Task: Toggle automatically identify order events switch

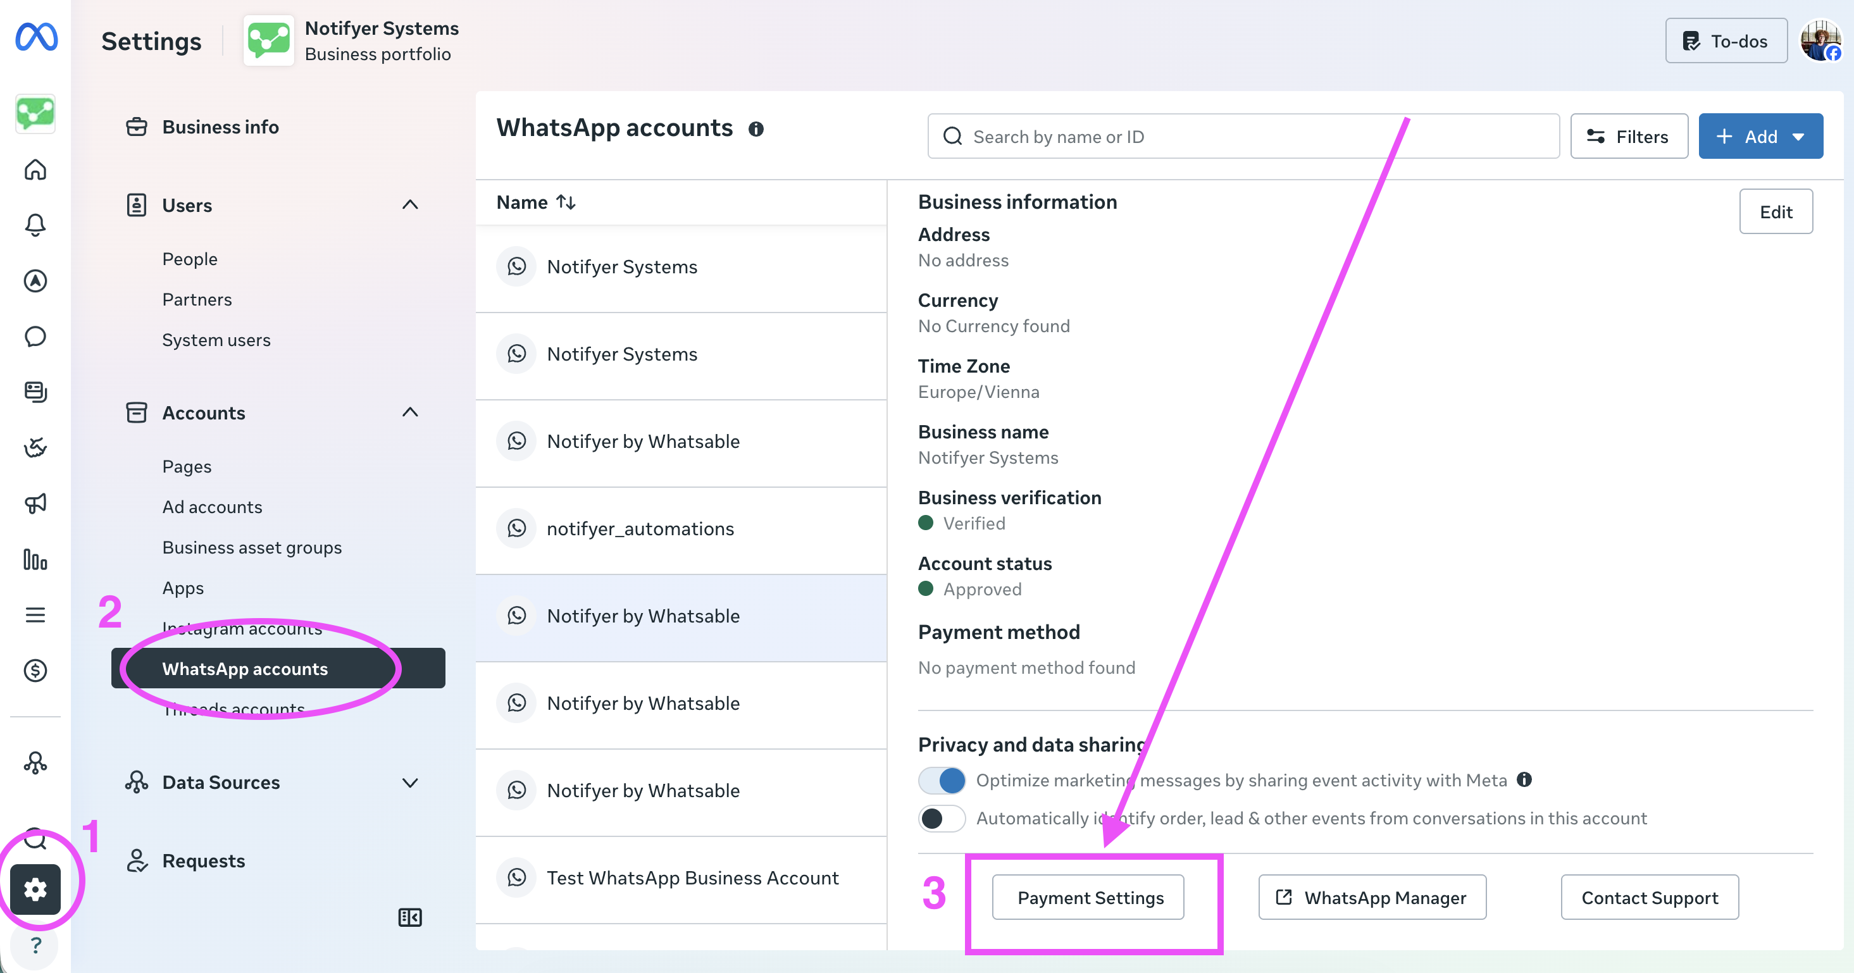Action: tap(942, 818)
